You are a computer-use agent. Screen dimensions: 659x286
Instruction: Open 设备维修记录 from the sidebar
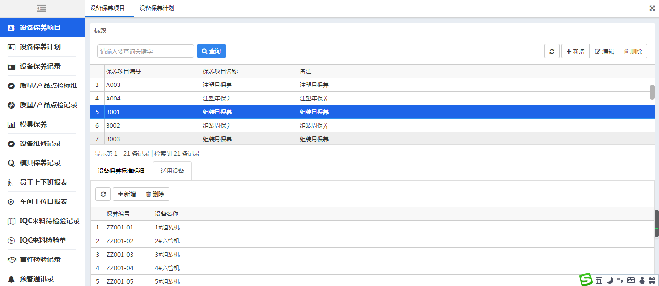pos(40,143)
